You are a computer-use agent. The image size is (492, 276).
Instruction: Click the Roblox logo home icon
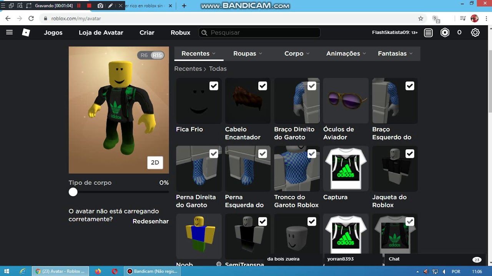pos(26,33)
